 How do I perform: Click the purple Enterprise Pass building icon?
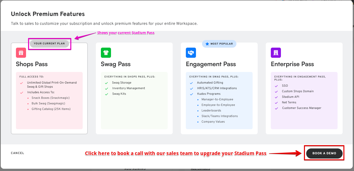[276, 53]
